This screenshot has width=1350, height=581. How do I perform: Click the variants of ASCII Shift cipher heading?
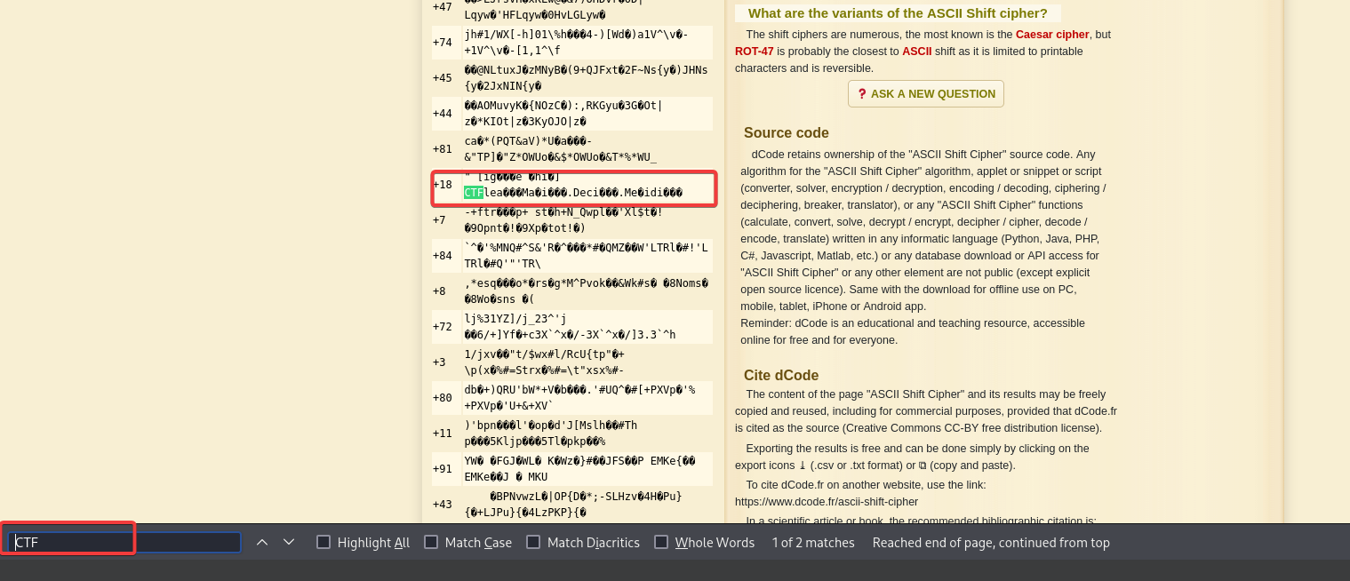tap(898, 13)
